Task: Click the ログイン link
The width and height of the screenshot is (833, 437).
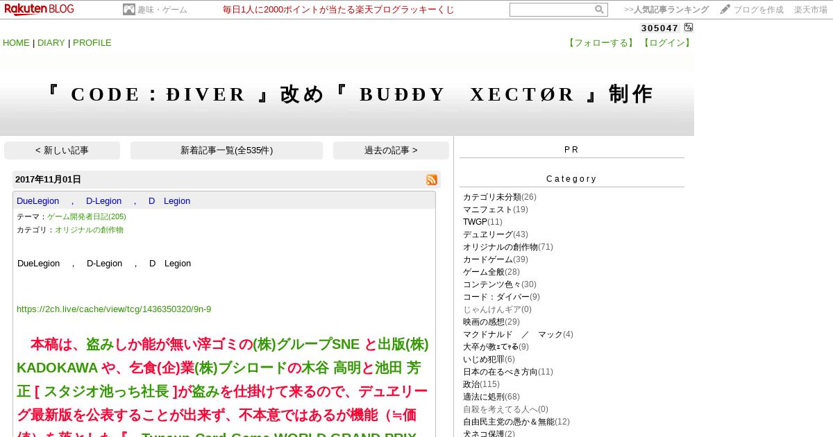Action: [x=667, y=42]
